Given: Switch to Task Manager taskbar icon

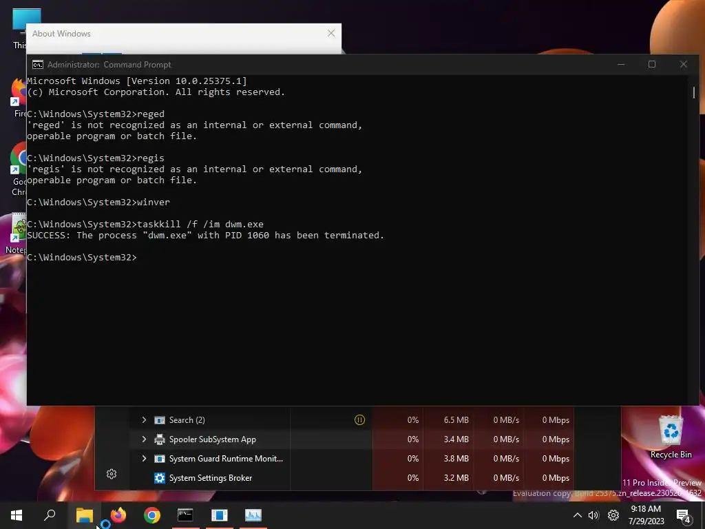Looking at the screenshot, I should [253, 515].
